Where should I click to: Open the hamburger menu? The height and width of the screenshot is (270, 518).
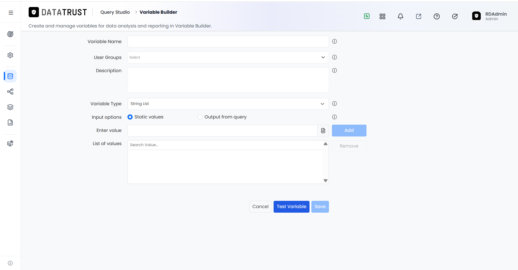[11, 13]
